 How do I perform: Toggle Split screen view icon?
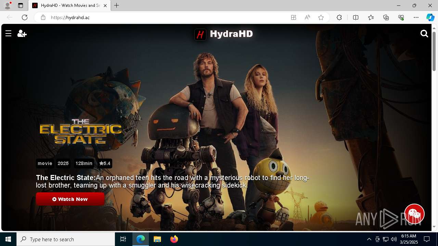tap(356, 17)
